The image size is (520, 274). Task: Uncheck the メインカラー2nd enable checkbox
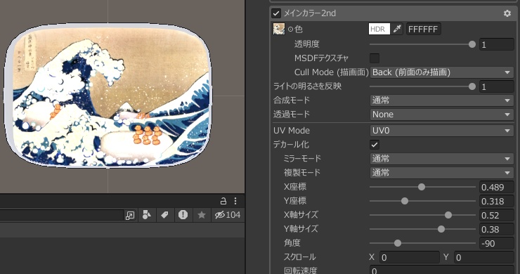pyautogui.click(x=276, y=13)
